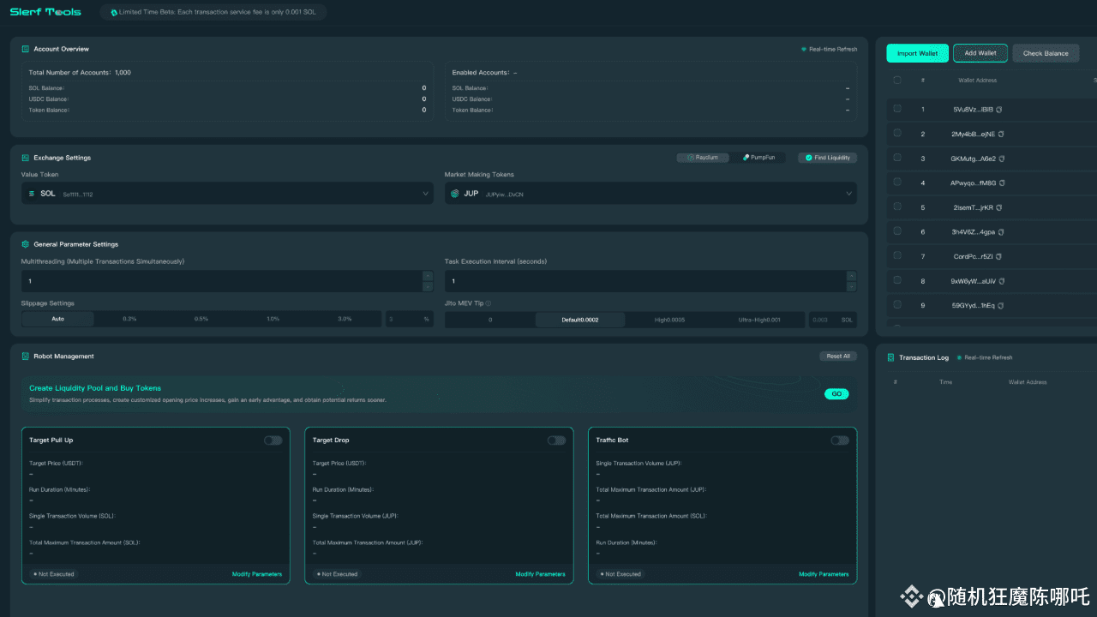Open the Value Token SOL dropdown
Screen dimensions: 1097x617
(x=227, y=194)
